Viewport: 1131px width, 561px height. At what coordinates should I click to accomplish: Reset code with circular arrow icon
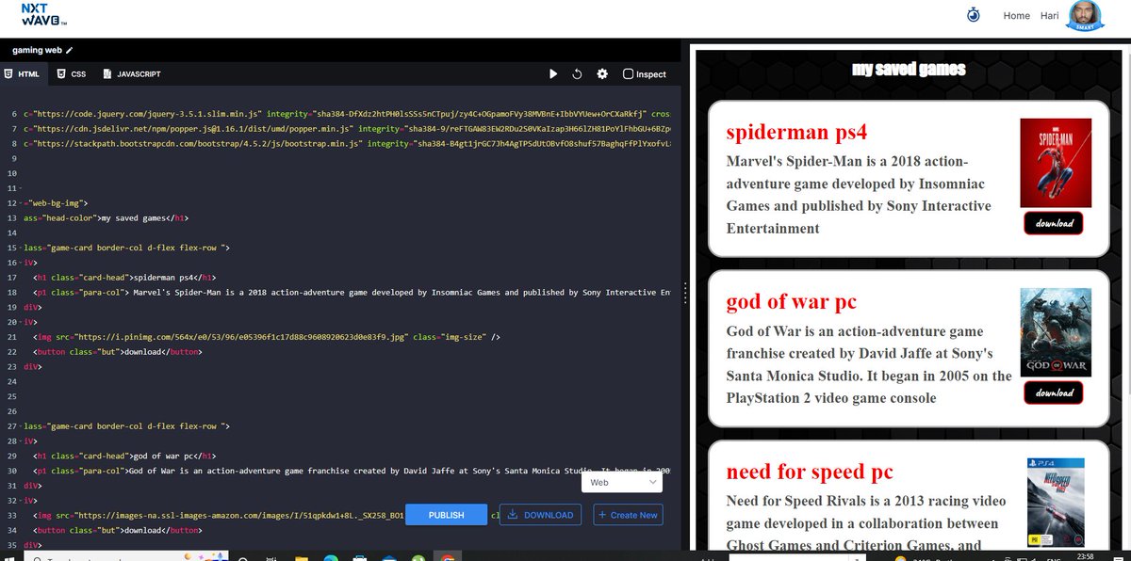[577, 73]
